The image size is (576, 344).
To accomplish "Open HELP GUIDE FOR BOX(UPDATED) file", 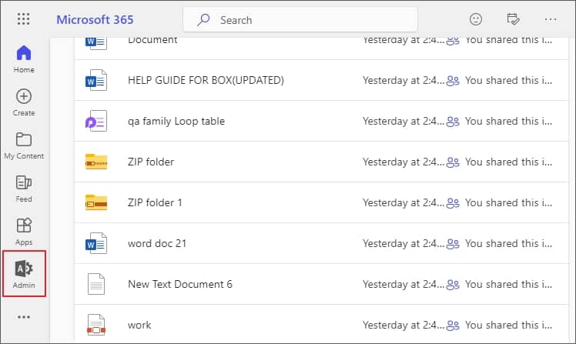I will [206, 80].
